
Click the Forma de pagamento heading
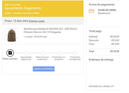pyautogui.click(x=102, y=4)
